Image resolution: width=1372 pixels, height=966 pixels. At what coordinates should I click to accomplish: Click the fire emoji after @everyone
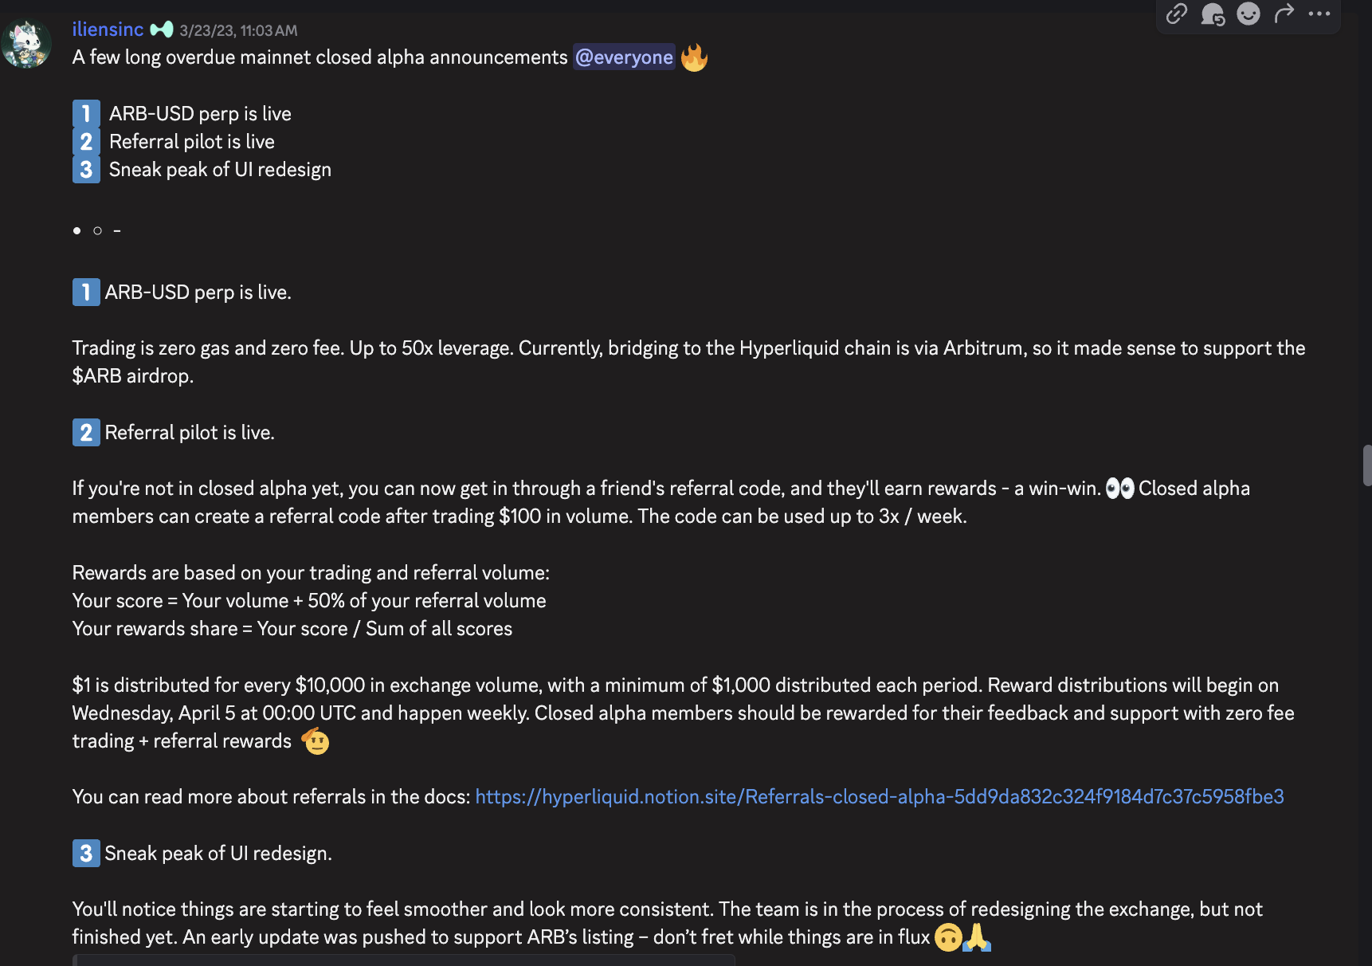click(694, 57)
